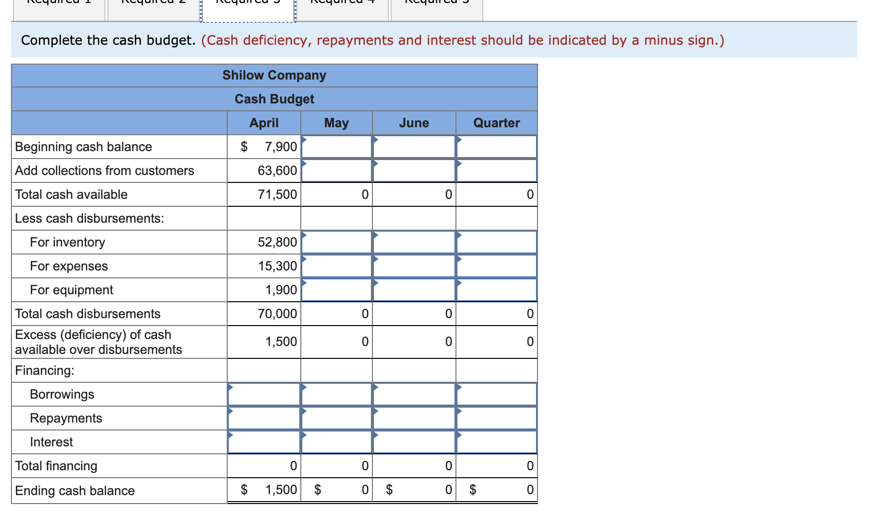Select June Repayments input cell
Viewport: 896px width, 512px height.
pyautogui.click(x=414, y=418)
